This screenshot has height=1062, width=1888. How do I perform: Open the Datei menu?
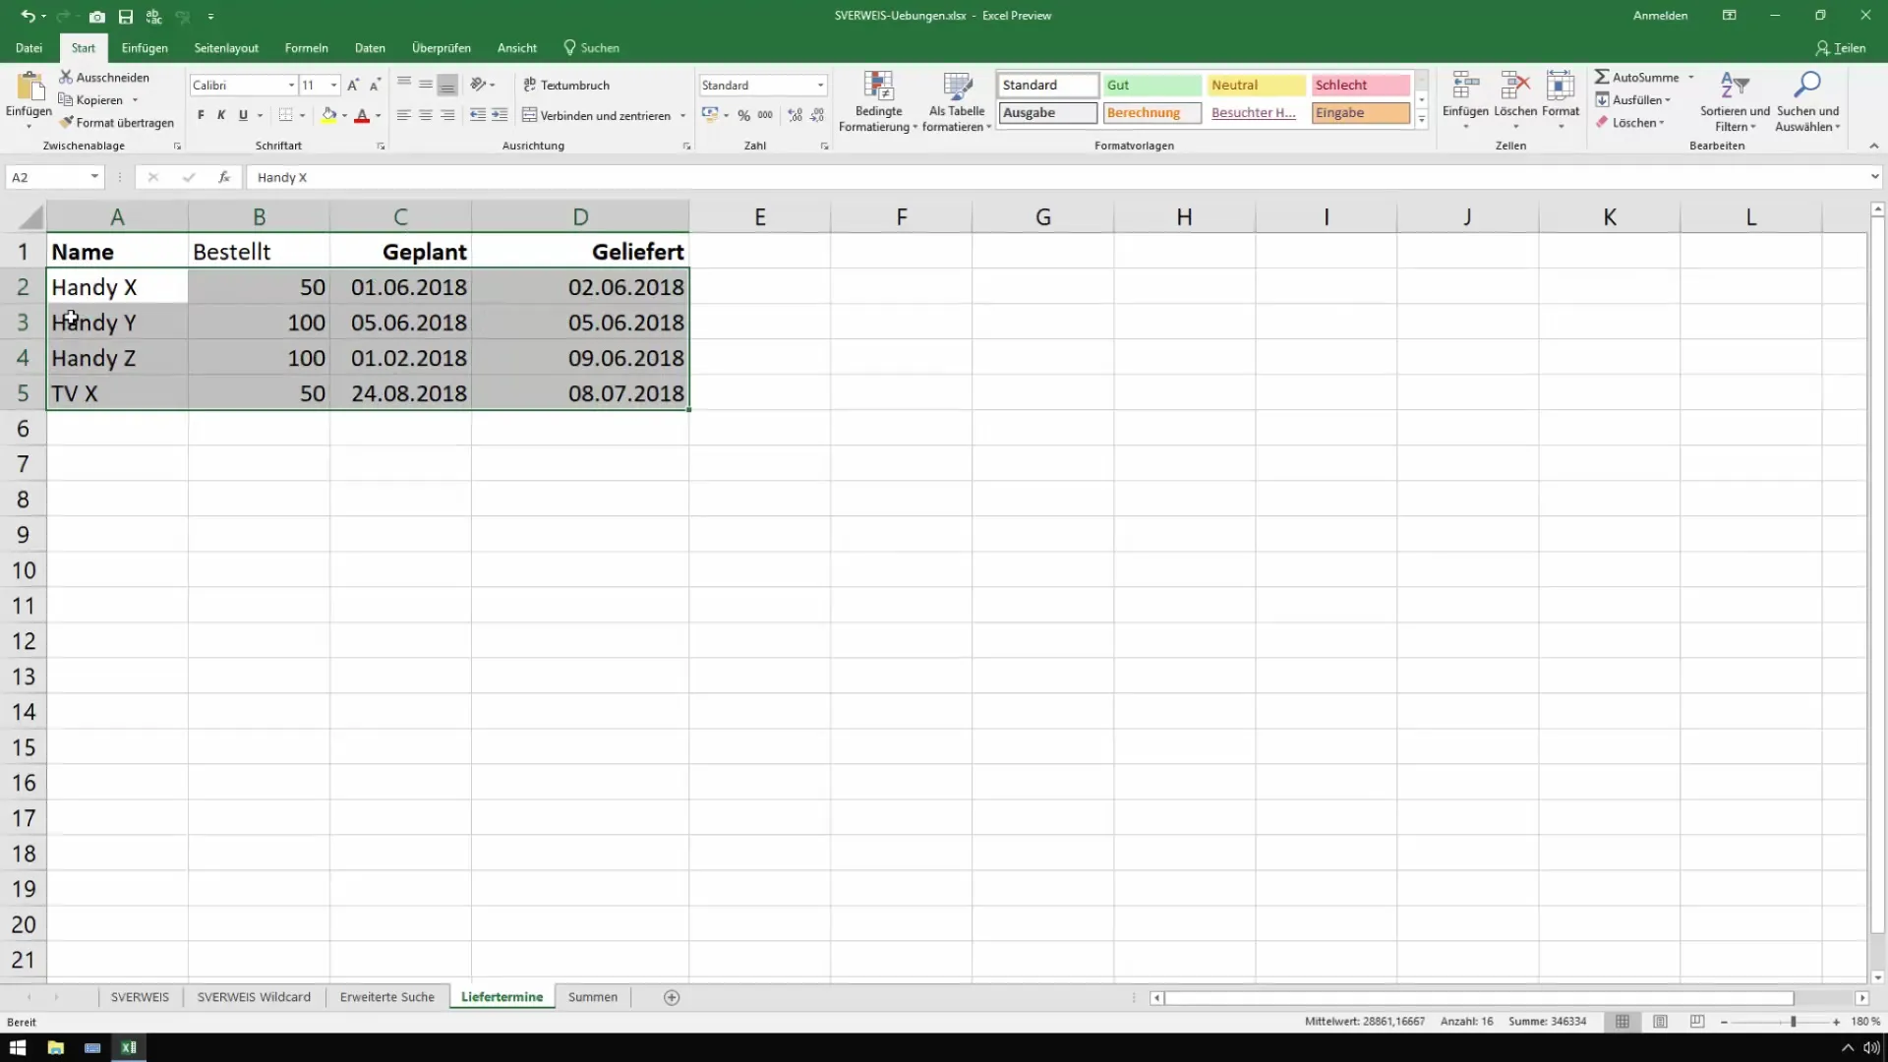pos(29,47)
